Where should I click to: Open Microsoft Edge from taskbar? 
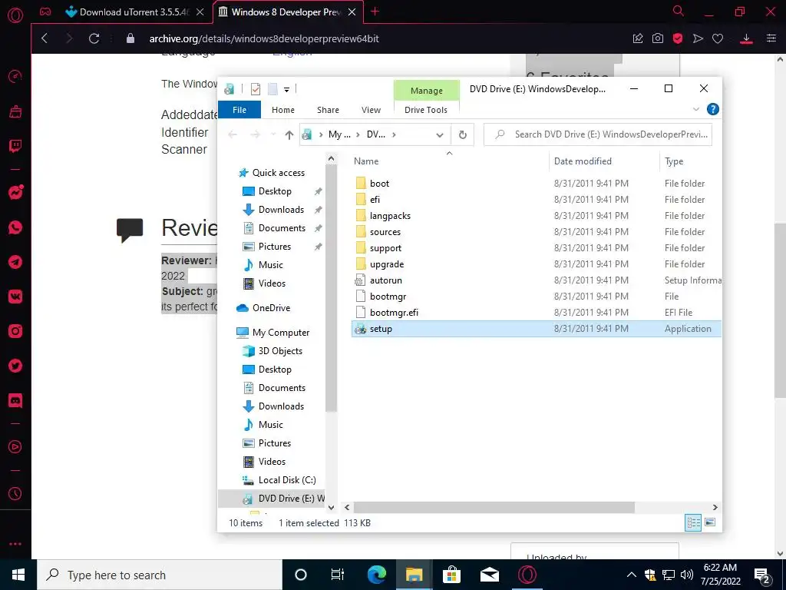pos(377,575)
